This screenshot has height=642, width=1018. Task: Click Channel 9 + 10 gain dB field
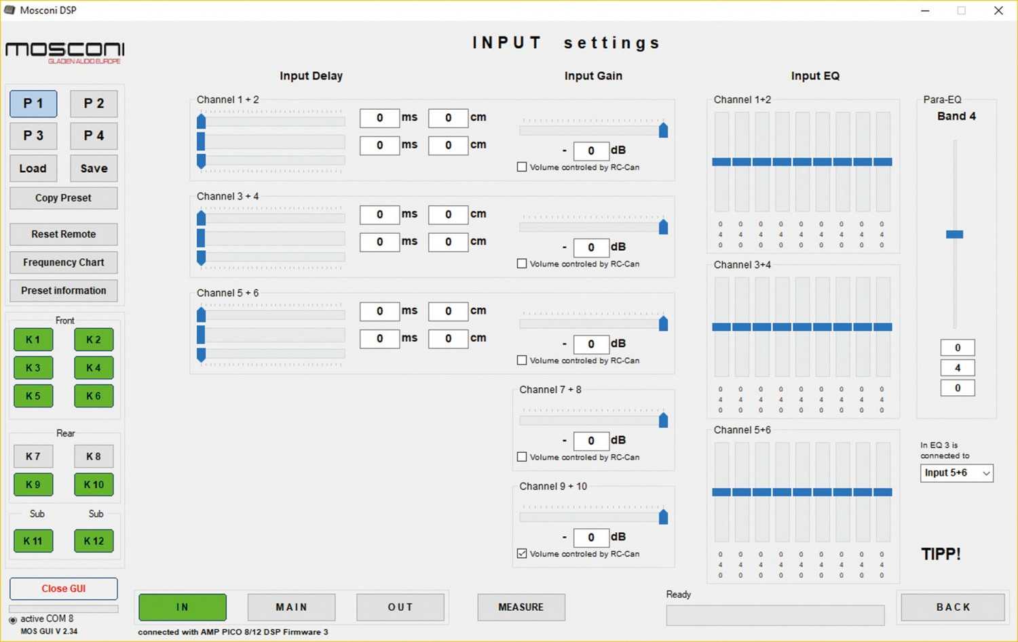click(x=591, y=538)
